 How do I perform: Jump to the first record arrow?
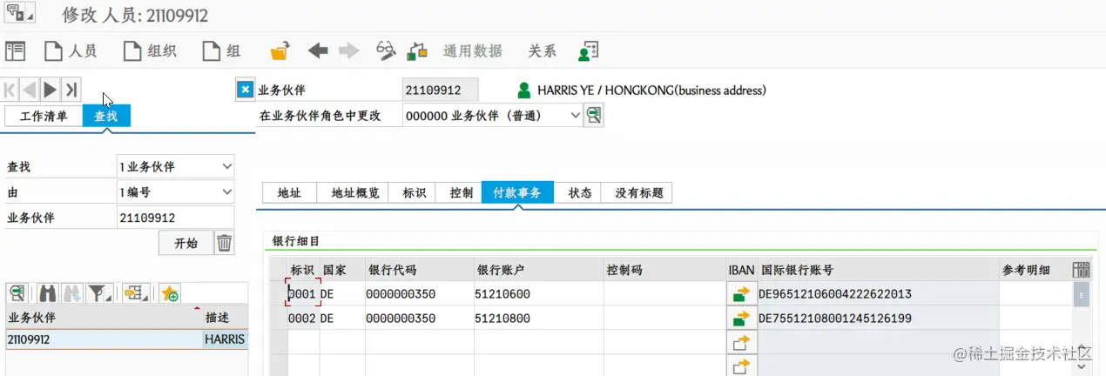(10, 89)
